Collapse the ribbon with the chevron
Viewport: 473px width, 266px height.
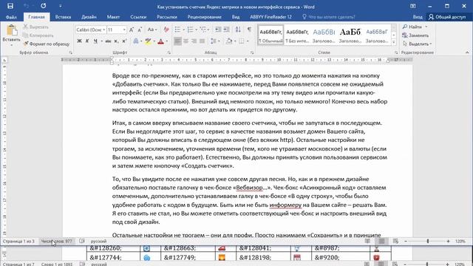(x=467, y=52)
